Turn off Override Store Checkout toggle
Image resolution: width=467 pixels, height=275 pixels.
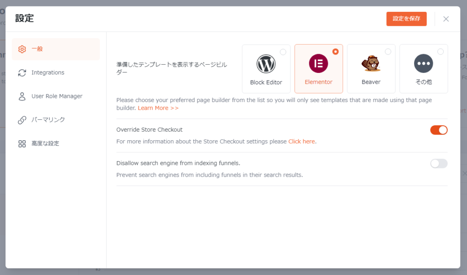(x=439, y=130)
